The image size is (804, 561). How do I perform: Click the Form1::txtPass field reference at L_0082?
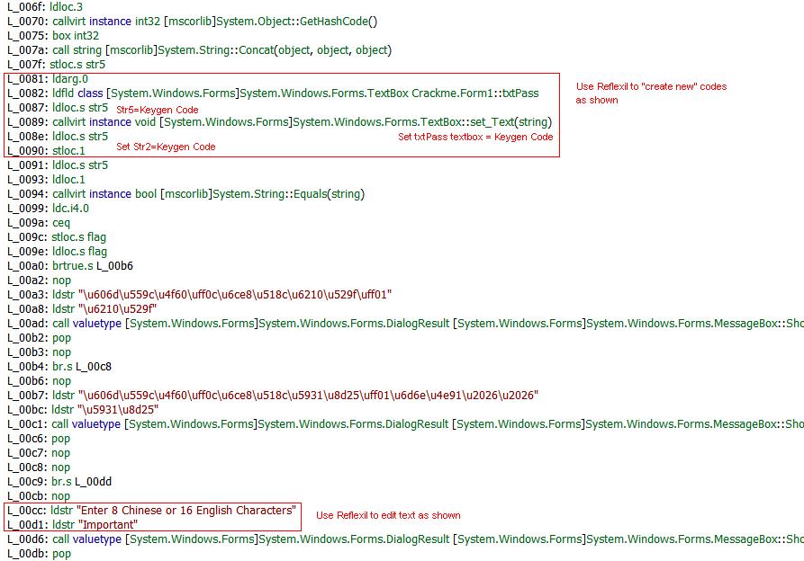(474, 93)
